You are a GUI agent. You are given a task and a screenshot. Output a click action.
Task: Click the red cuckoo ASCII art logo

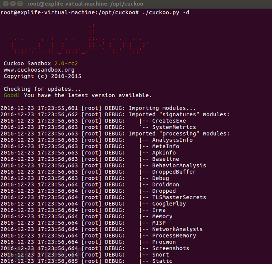(x=80, y=39)
